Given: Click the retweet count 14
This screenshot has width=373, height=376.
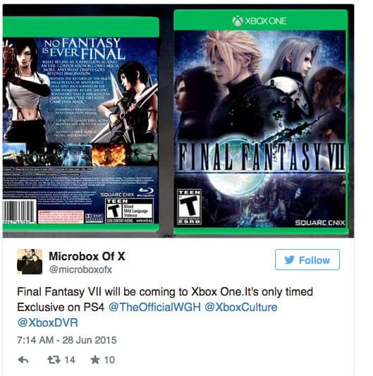Looking at the screenshot, I should coord(70,360).
